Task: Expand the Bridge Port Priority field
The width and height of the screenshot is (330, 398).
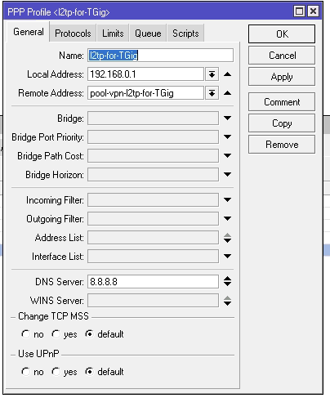Action: coord(227,136)
